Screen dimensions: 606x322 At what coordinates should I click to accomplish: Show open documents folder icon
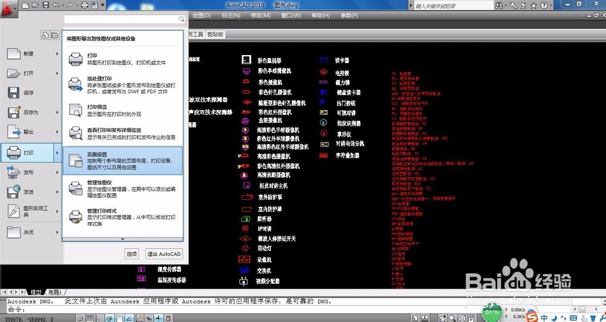(x=55, y=35)
